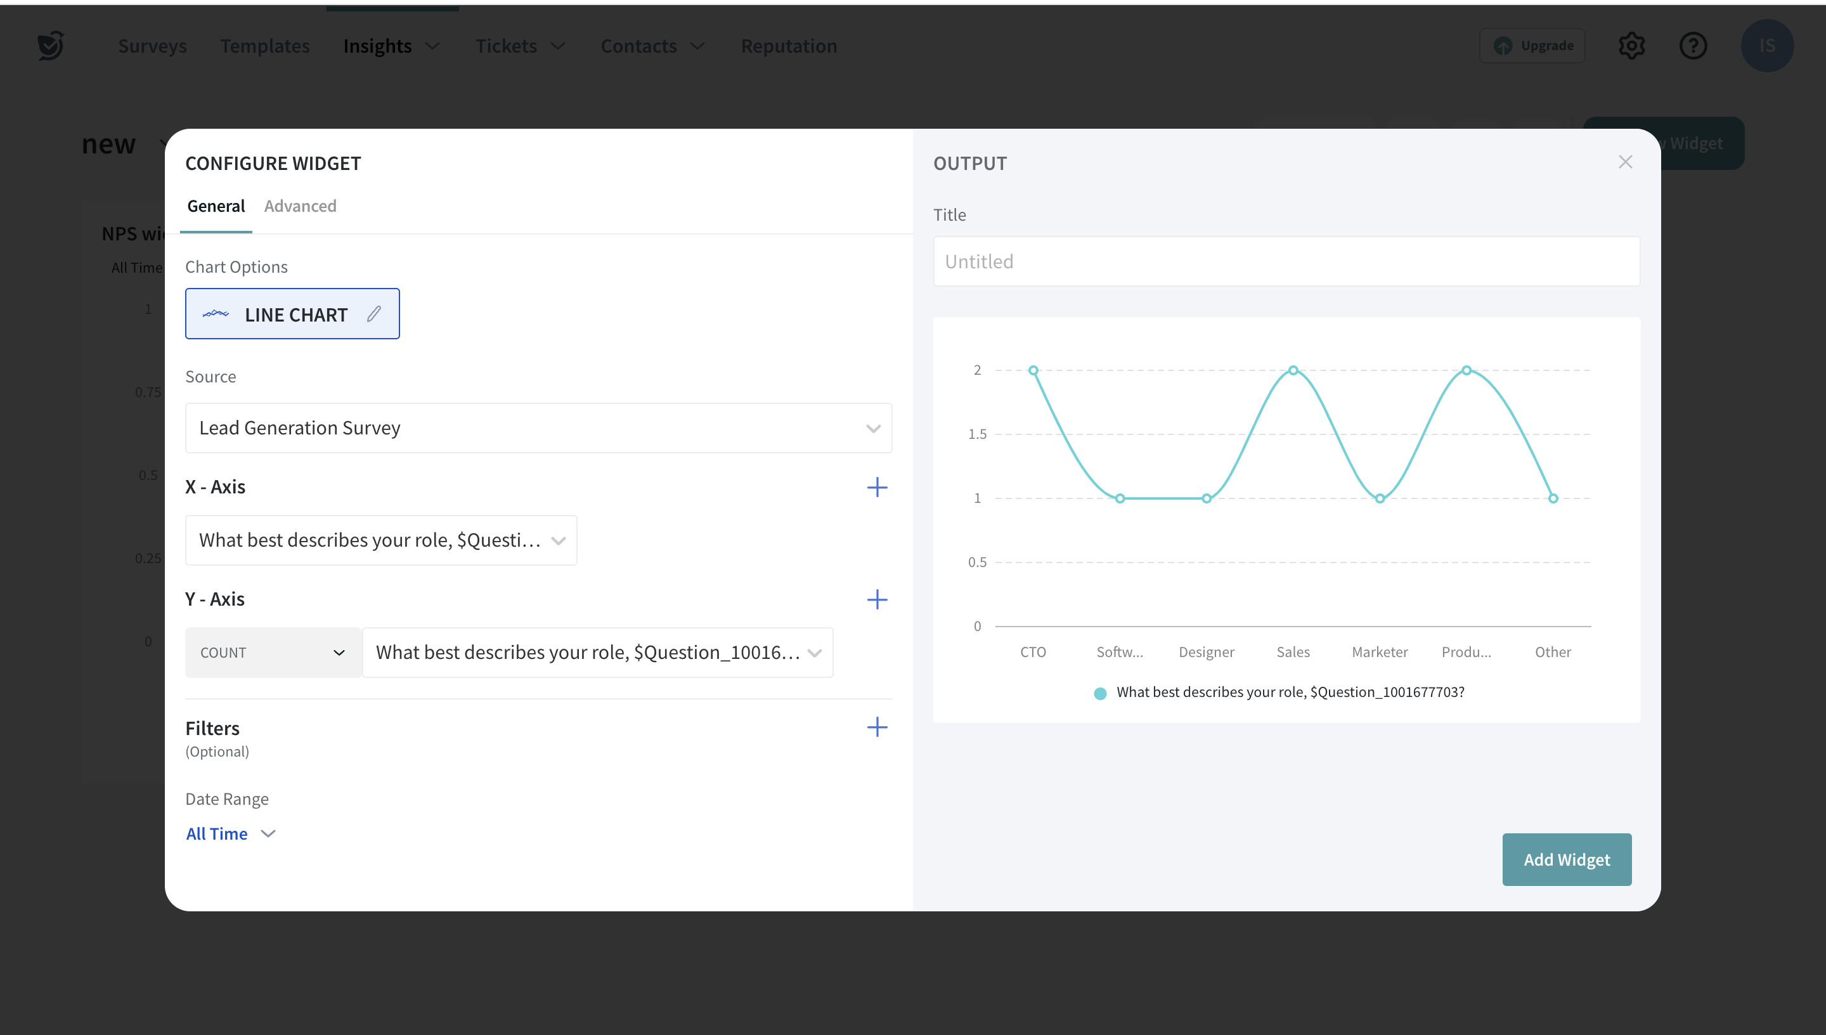Click the plus icon for Y - Axis
1826x1035 pixels.
(x=877, y=599)
